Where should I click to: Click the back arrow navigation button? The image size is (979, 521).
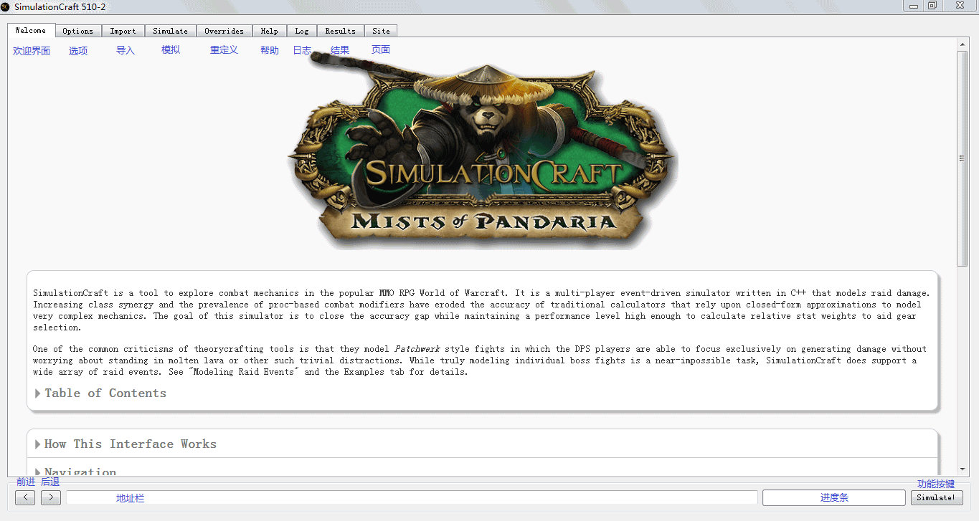pos(25,497)
